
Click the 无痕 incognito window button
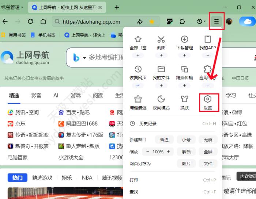point(208,139)
